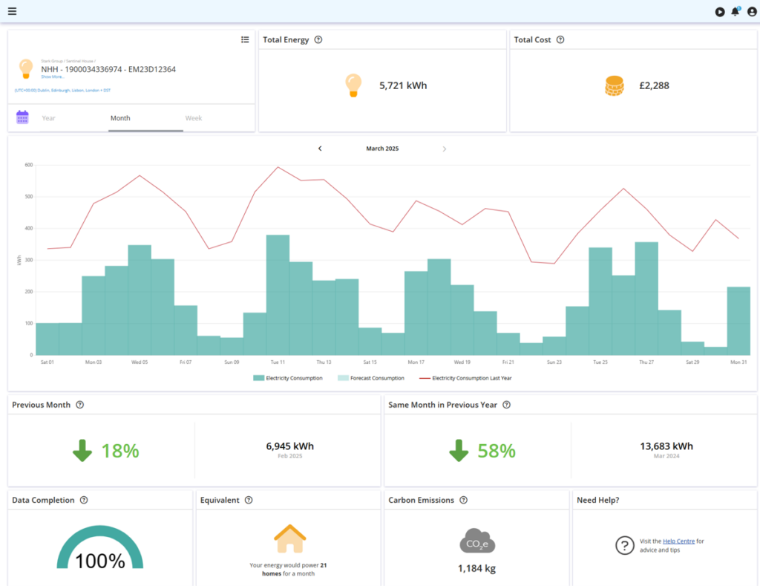Viewport: 760px width, 586px height.
Task: Toggle Forecast Consumption series in legend
Action: pos(371,378)
